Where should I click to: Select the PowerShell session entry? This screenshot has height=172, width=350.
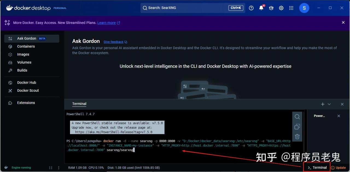tap(319, 116)
